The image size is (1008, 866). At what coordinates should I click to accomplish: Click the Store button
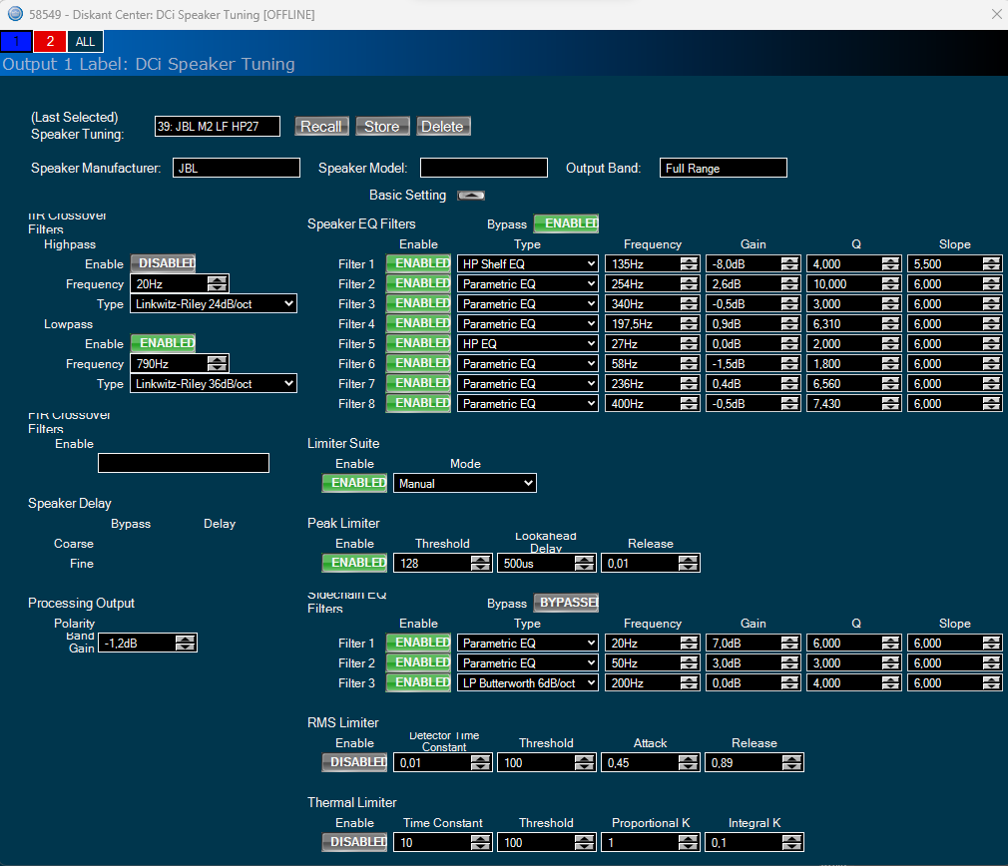pyautogui.click(x=381, y=127)
